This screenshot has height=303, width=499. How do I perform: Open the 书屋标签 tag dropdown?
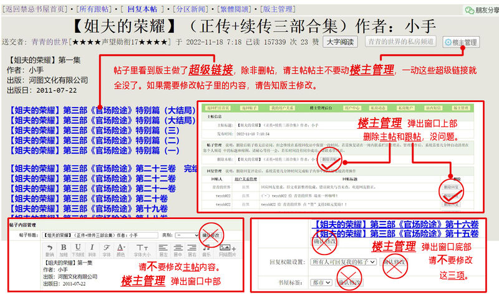click(320, 282)
